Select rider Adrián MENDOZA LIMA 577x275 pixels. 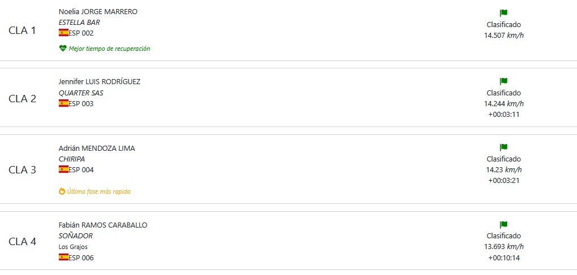pyautogui.click(x=97, y=148)
